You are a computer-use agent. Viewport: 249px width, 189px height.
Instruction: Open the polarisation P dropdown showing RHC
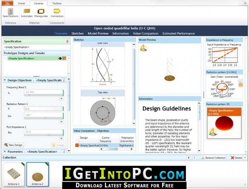pos(43,109)
